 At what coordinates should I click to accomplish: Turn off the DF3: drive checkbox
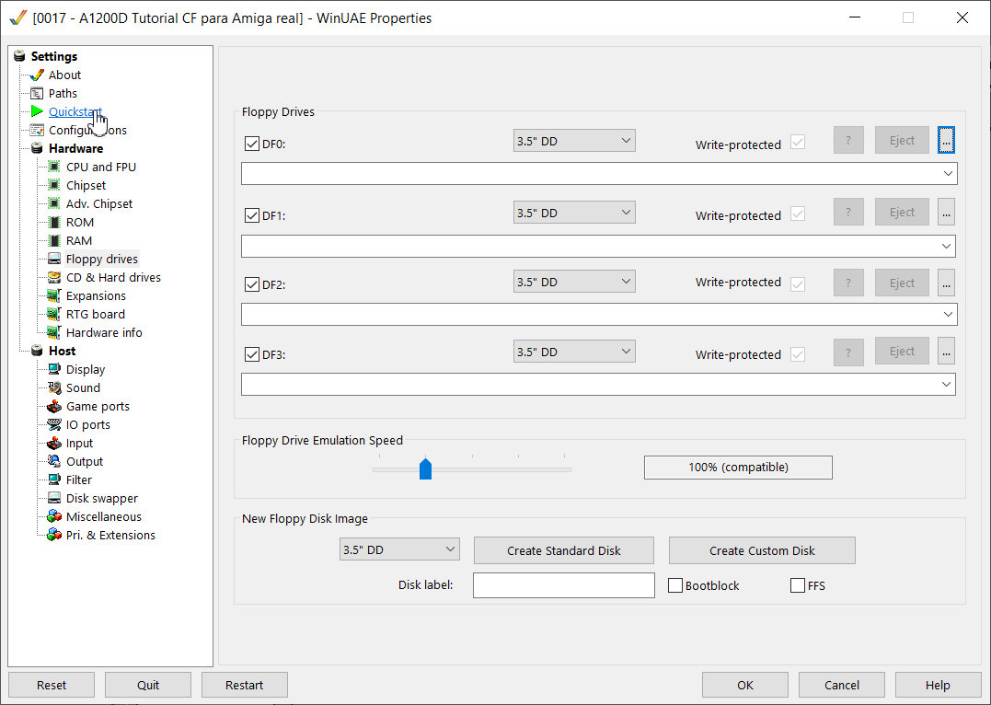pyautogui.click(x=251, y=354)
